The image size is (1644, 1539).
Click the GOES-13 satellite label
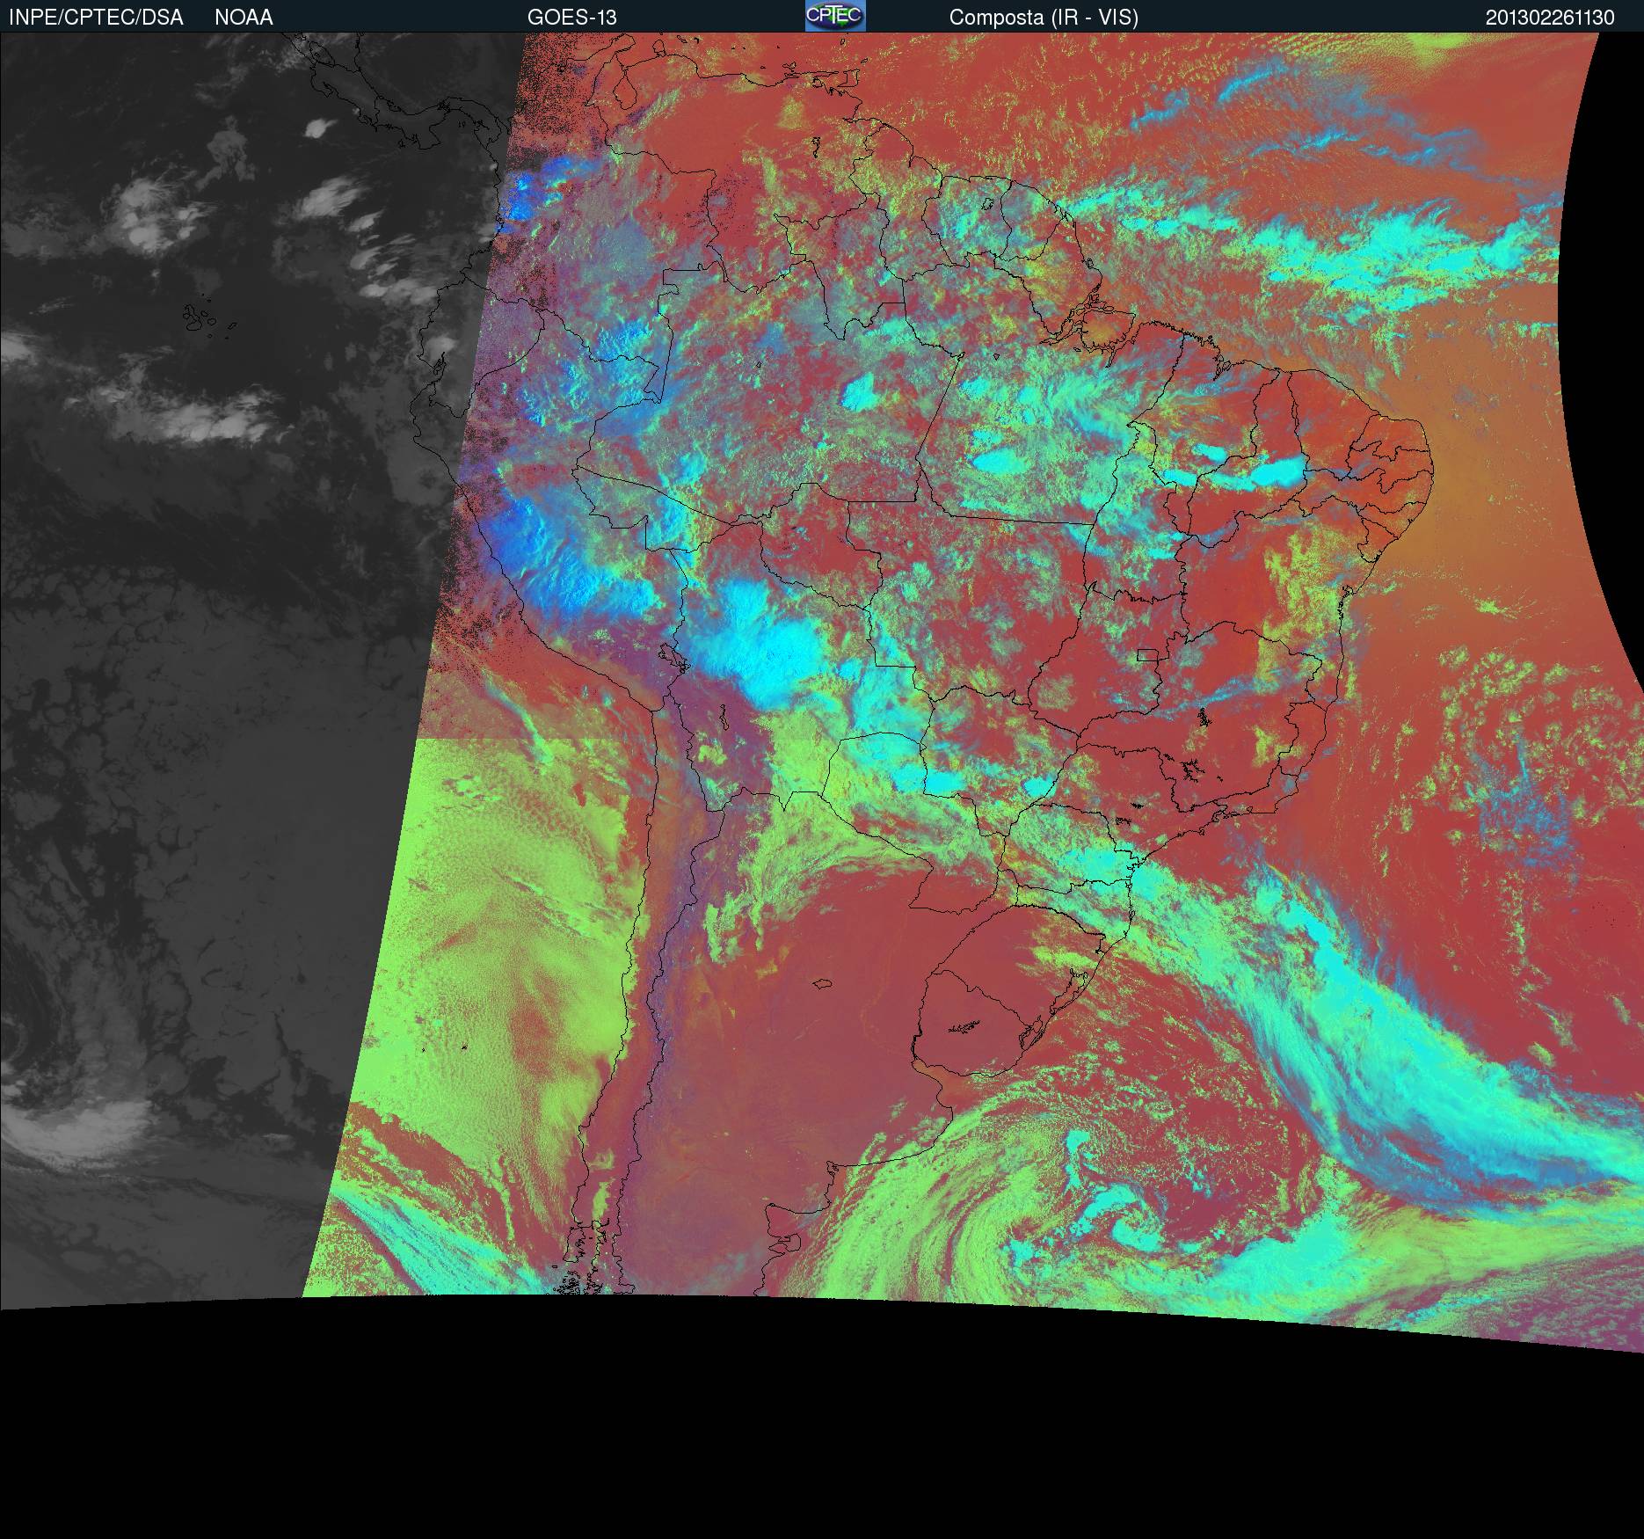coord(571,18)
